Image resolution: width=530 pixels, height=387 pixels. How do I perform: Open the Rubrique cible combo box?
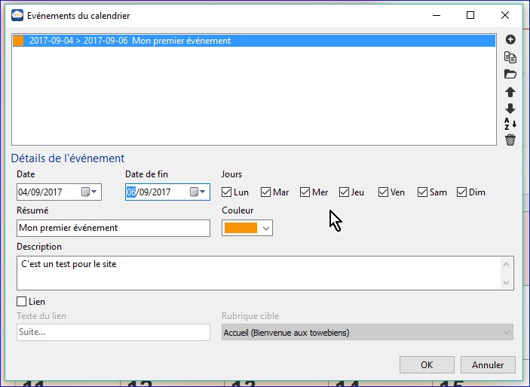tap(368, 332)
